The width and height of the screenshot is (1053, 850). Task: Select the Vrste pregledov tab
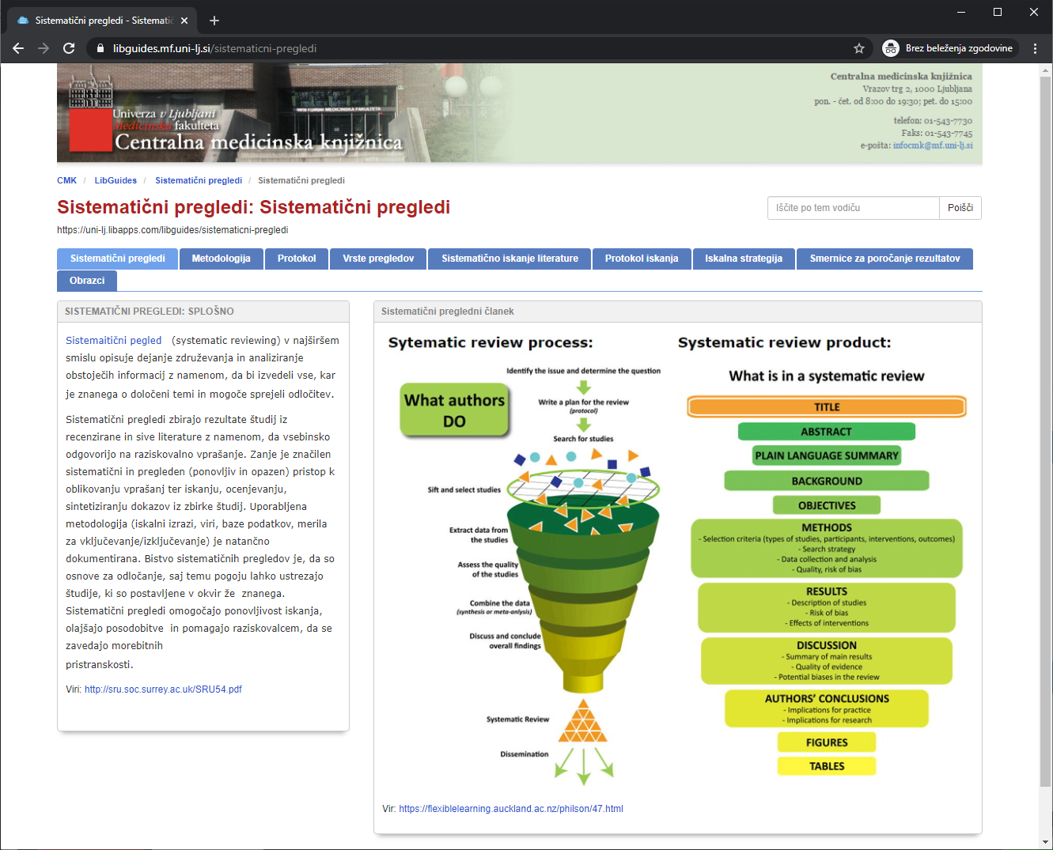click(x=378, y=259)
